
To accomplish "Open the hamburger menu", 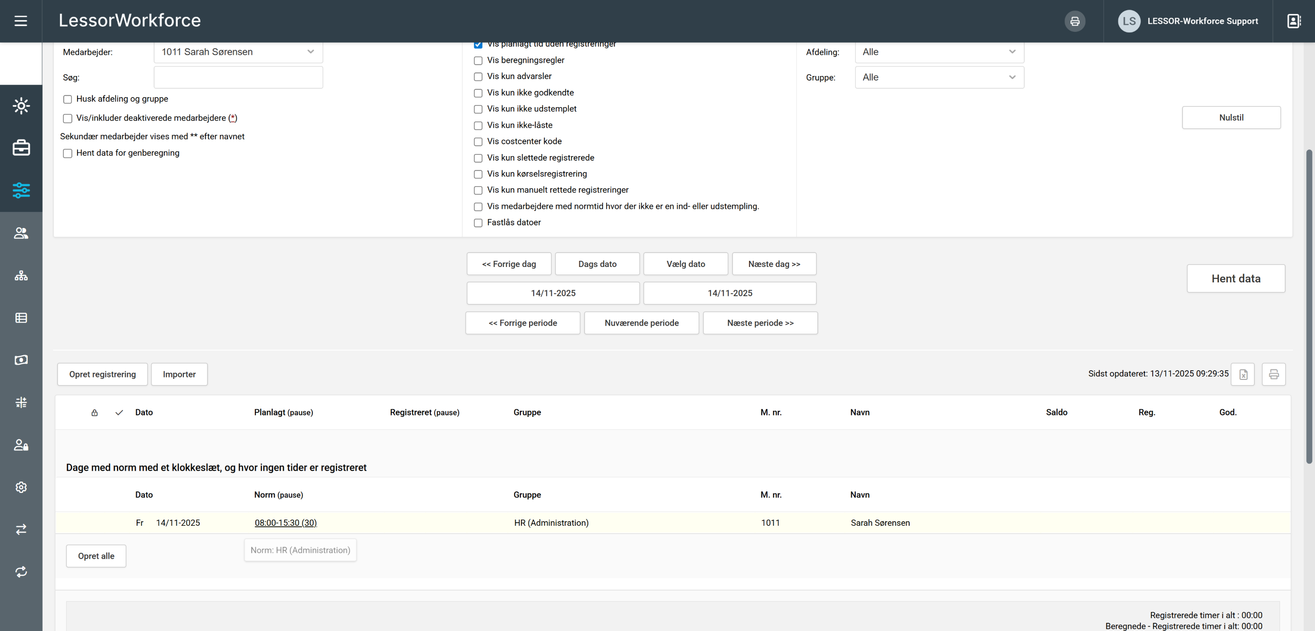I will (21, 21).
